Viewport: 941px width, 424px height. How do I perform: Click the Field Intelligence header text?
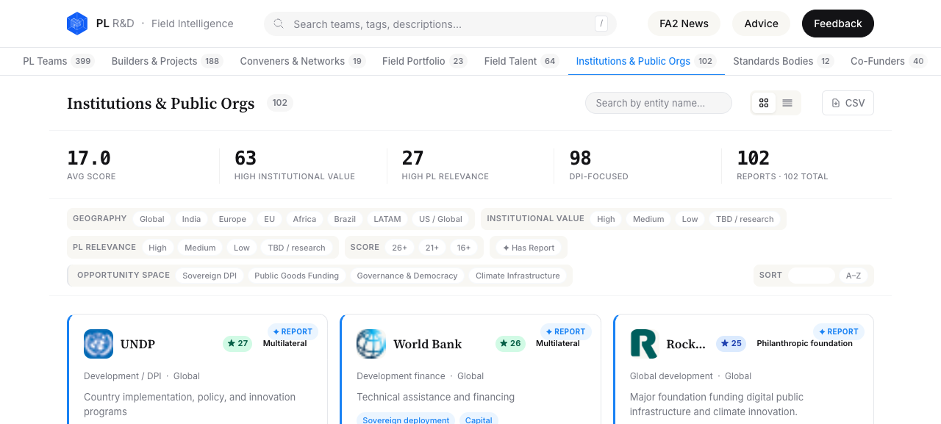193,24
